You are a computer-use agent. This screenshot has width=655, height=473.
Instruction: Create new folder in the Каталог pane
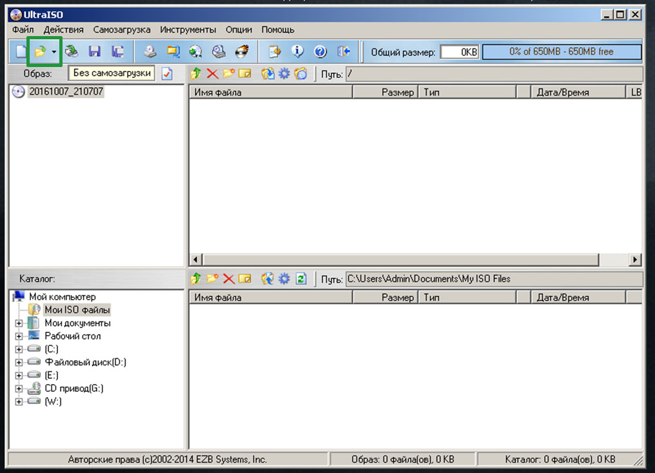212,278
